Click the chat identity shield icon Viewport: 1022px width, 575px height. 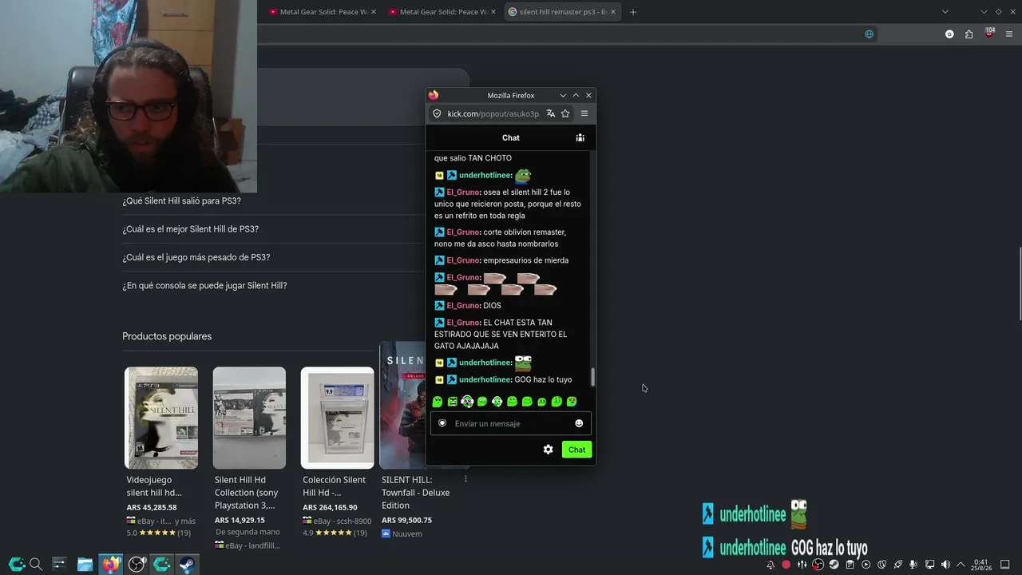pyautogui.click(x=442, y=423)
